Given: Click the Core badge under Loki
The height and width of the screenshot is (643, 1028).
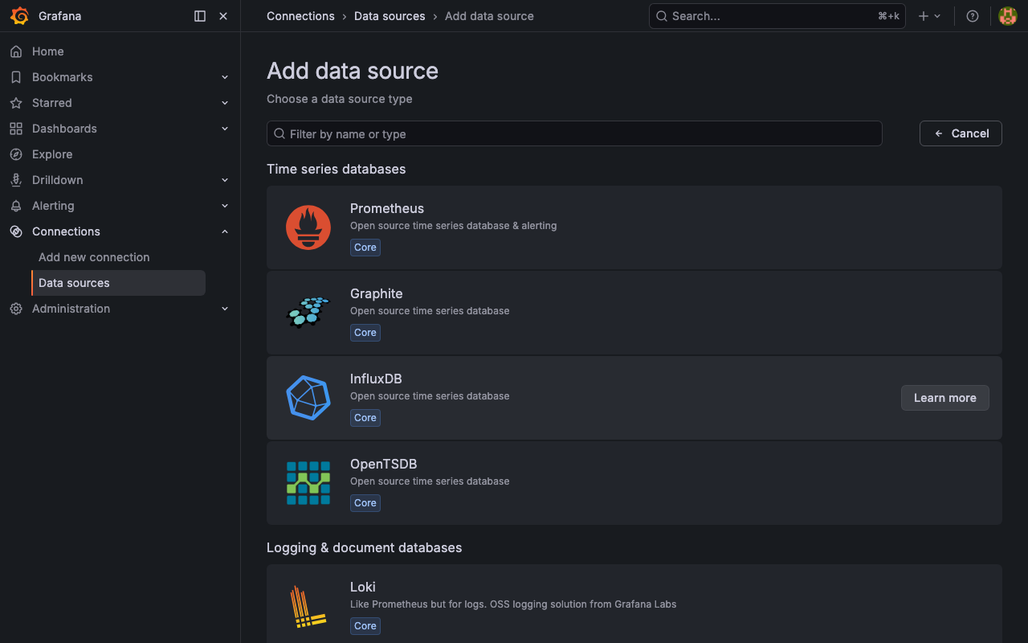Looking at the screenshot, I should (365, 626).
